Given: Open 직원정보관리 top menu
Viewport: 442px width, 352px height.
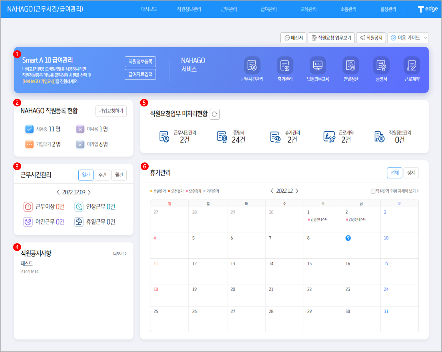Looking at the screenshot, I should tap(189, 9).
